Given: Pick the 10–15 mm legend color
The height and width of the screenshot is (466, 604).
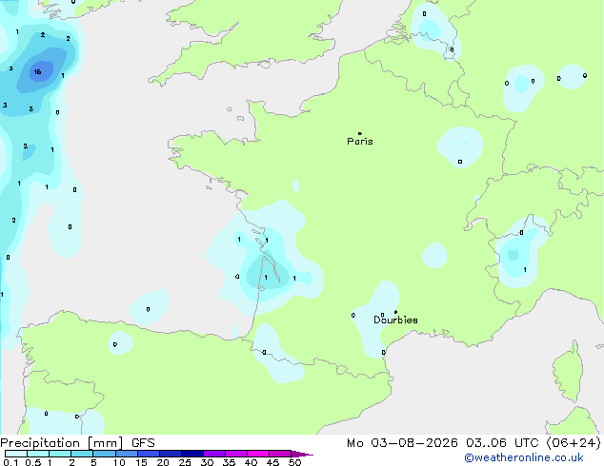Looking at the screenshot, I should pyautogui.click(x=126, y=454).
